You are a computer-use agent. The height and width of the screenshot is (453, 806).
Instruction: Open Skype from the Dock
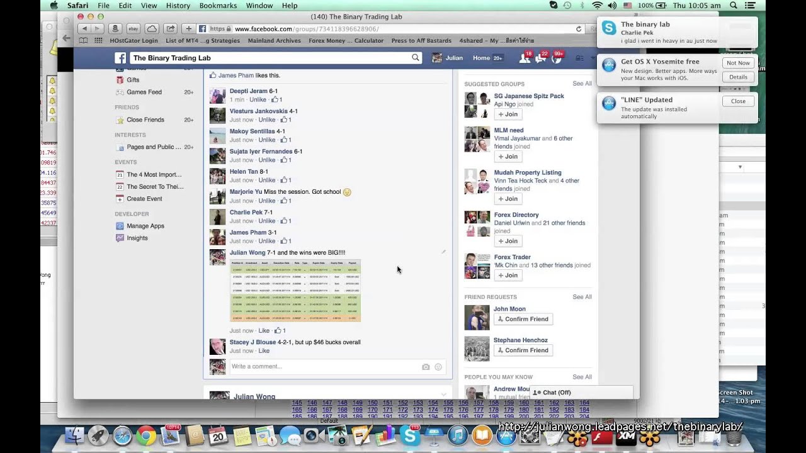[x=410, y=435]
